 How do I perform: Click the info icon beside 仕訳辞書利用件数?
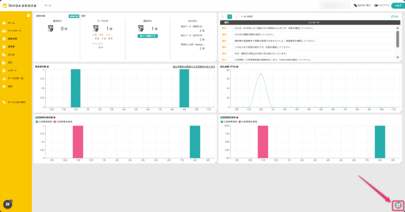point(54,118)
